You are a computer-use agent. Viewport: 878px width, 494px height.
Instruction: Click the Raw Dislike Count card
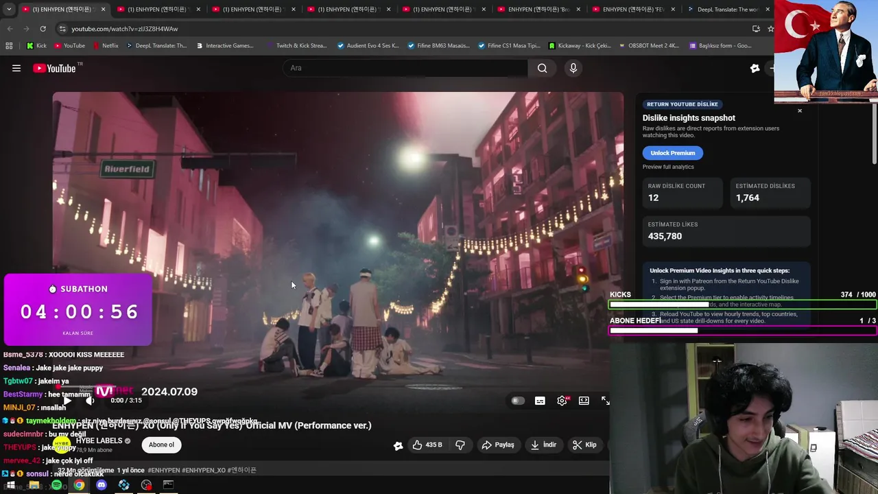[683, 192]
